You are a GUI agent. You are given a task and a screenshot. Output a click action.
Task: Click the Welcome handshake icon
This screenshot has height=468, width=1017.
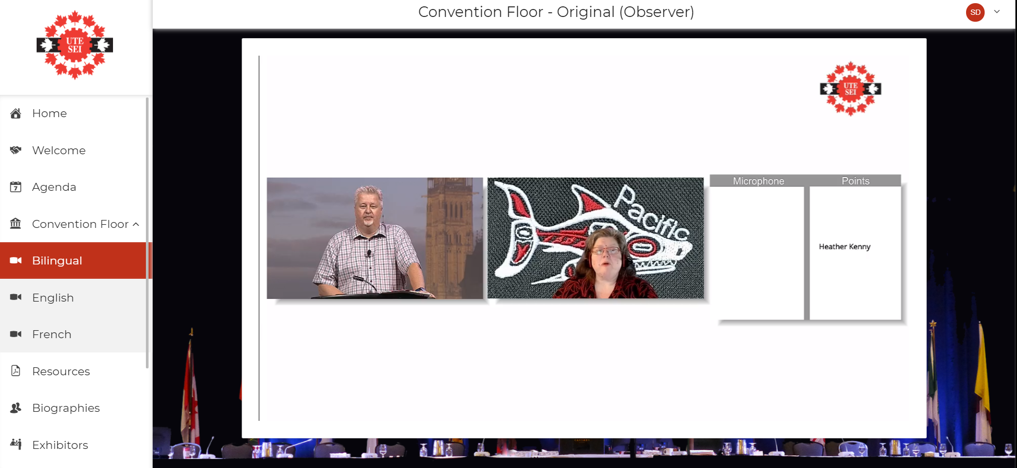pyautogui.click(x=16, y=150)
